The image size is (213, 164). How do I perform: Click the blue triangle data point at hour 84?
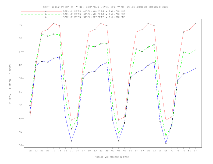[x=196, y=69]
